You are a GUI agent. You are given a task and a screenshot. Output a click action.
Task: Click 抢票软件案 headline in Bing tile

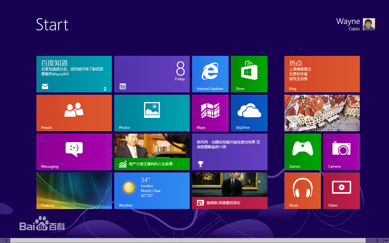pyautogui.click(x=298, y=74)
